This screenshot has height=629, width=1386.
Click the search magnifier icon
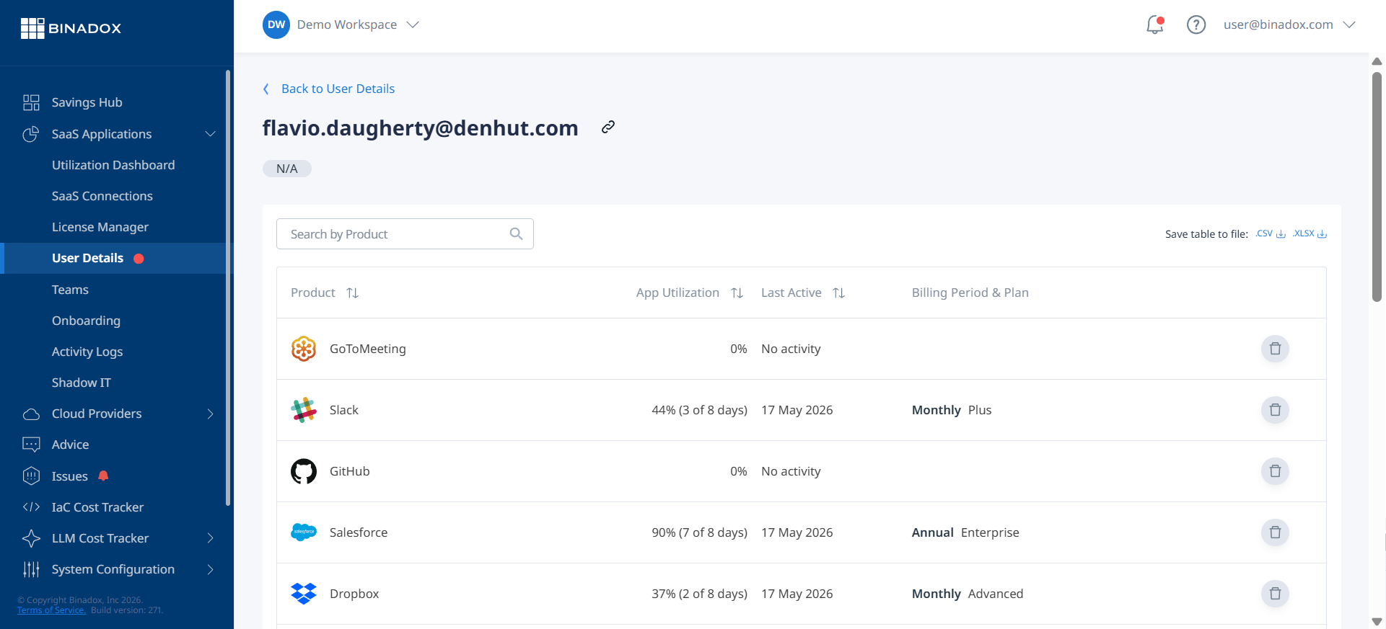point(516,233)
